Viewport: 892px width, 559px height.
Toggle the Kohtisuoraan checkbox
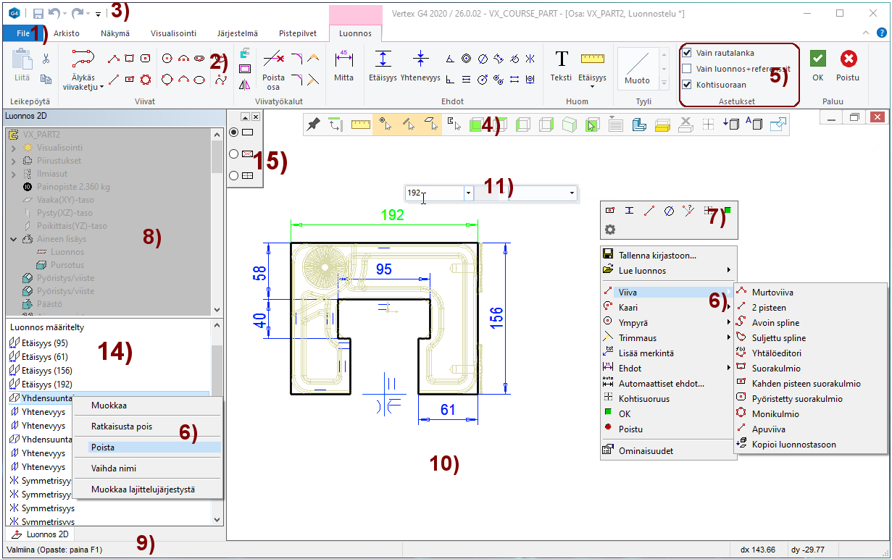(687, 85)
